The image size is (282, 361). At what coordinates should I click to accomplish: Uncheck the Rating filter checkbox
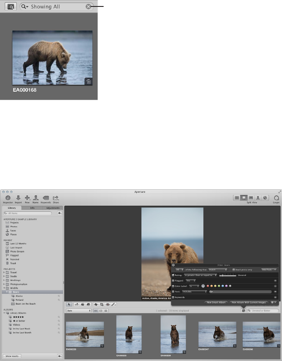[173, 275]
